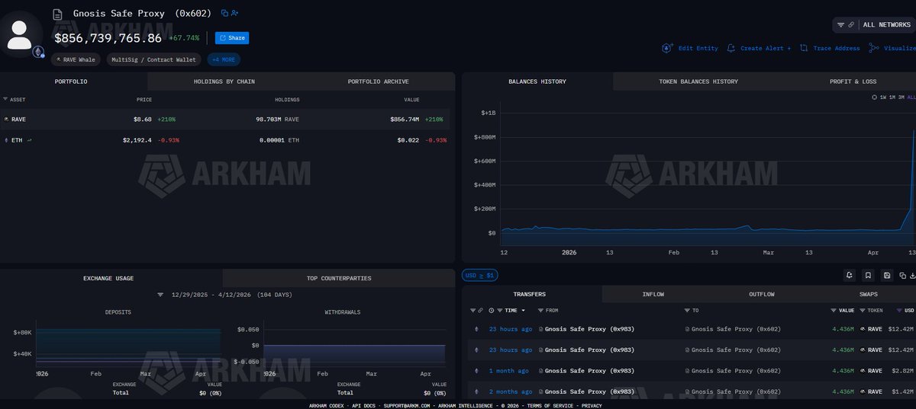This screenshot has height=409, width=916.
Task: Click the node graph icon beside Visualize
Action: (x=874, y=48)
